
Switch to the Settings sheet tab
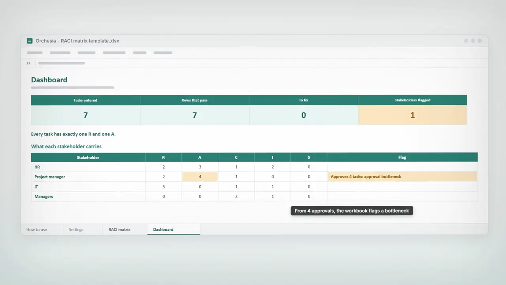tap(76, 230)
